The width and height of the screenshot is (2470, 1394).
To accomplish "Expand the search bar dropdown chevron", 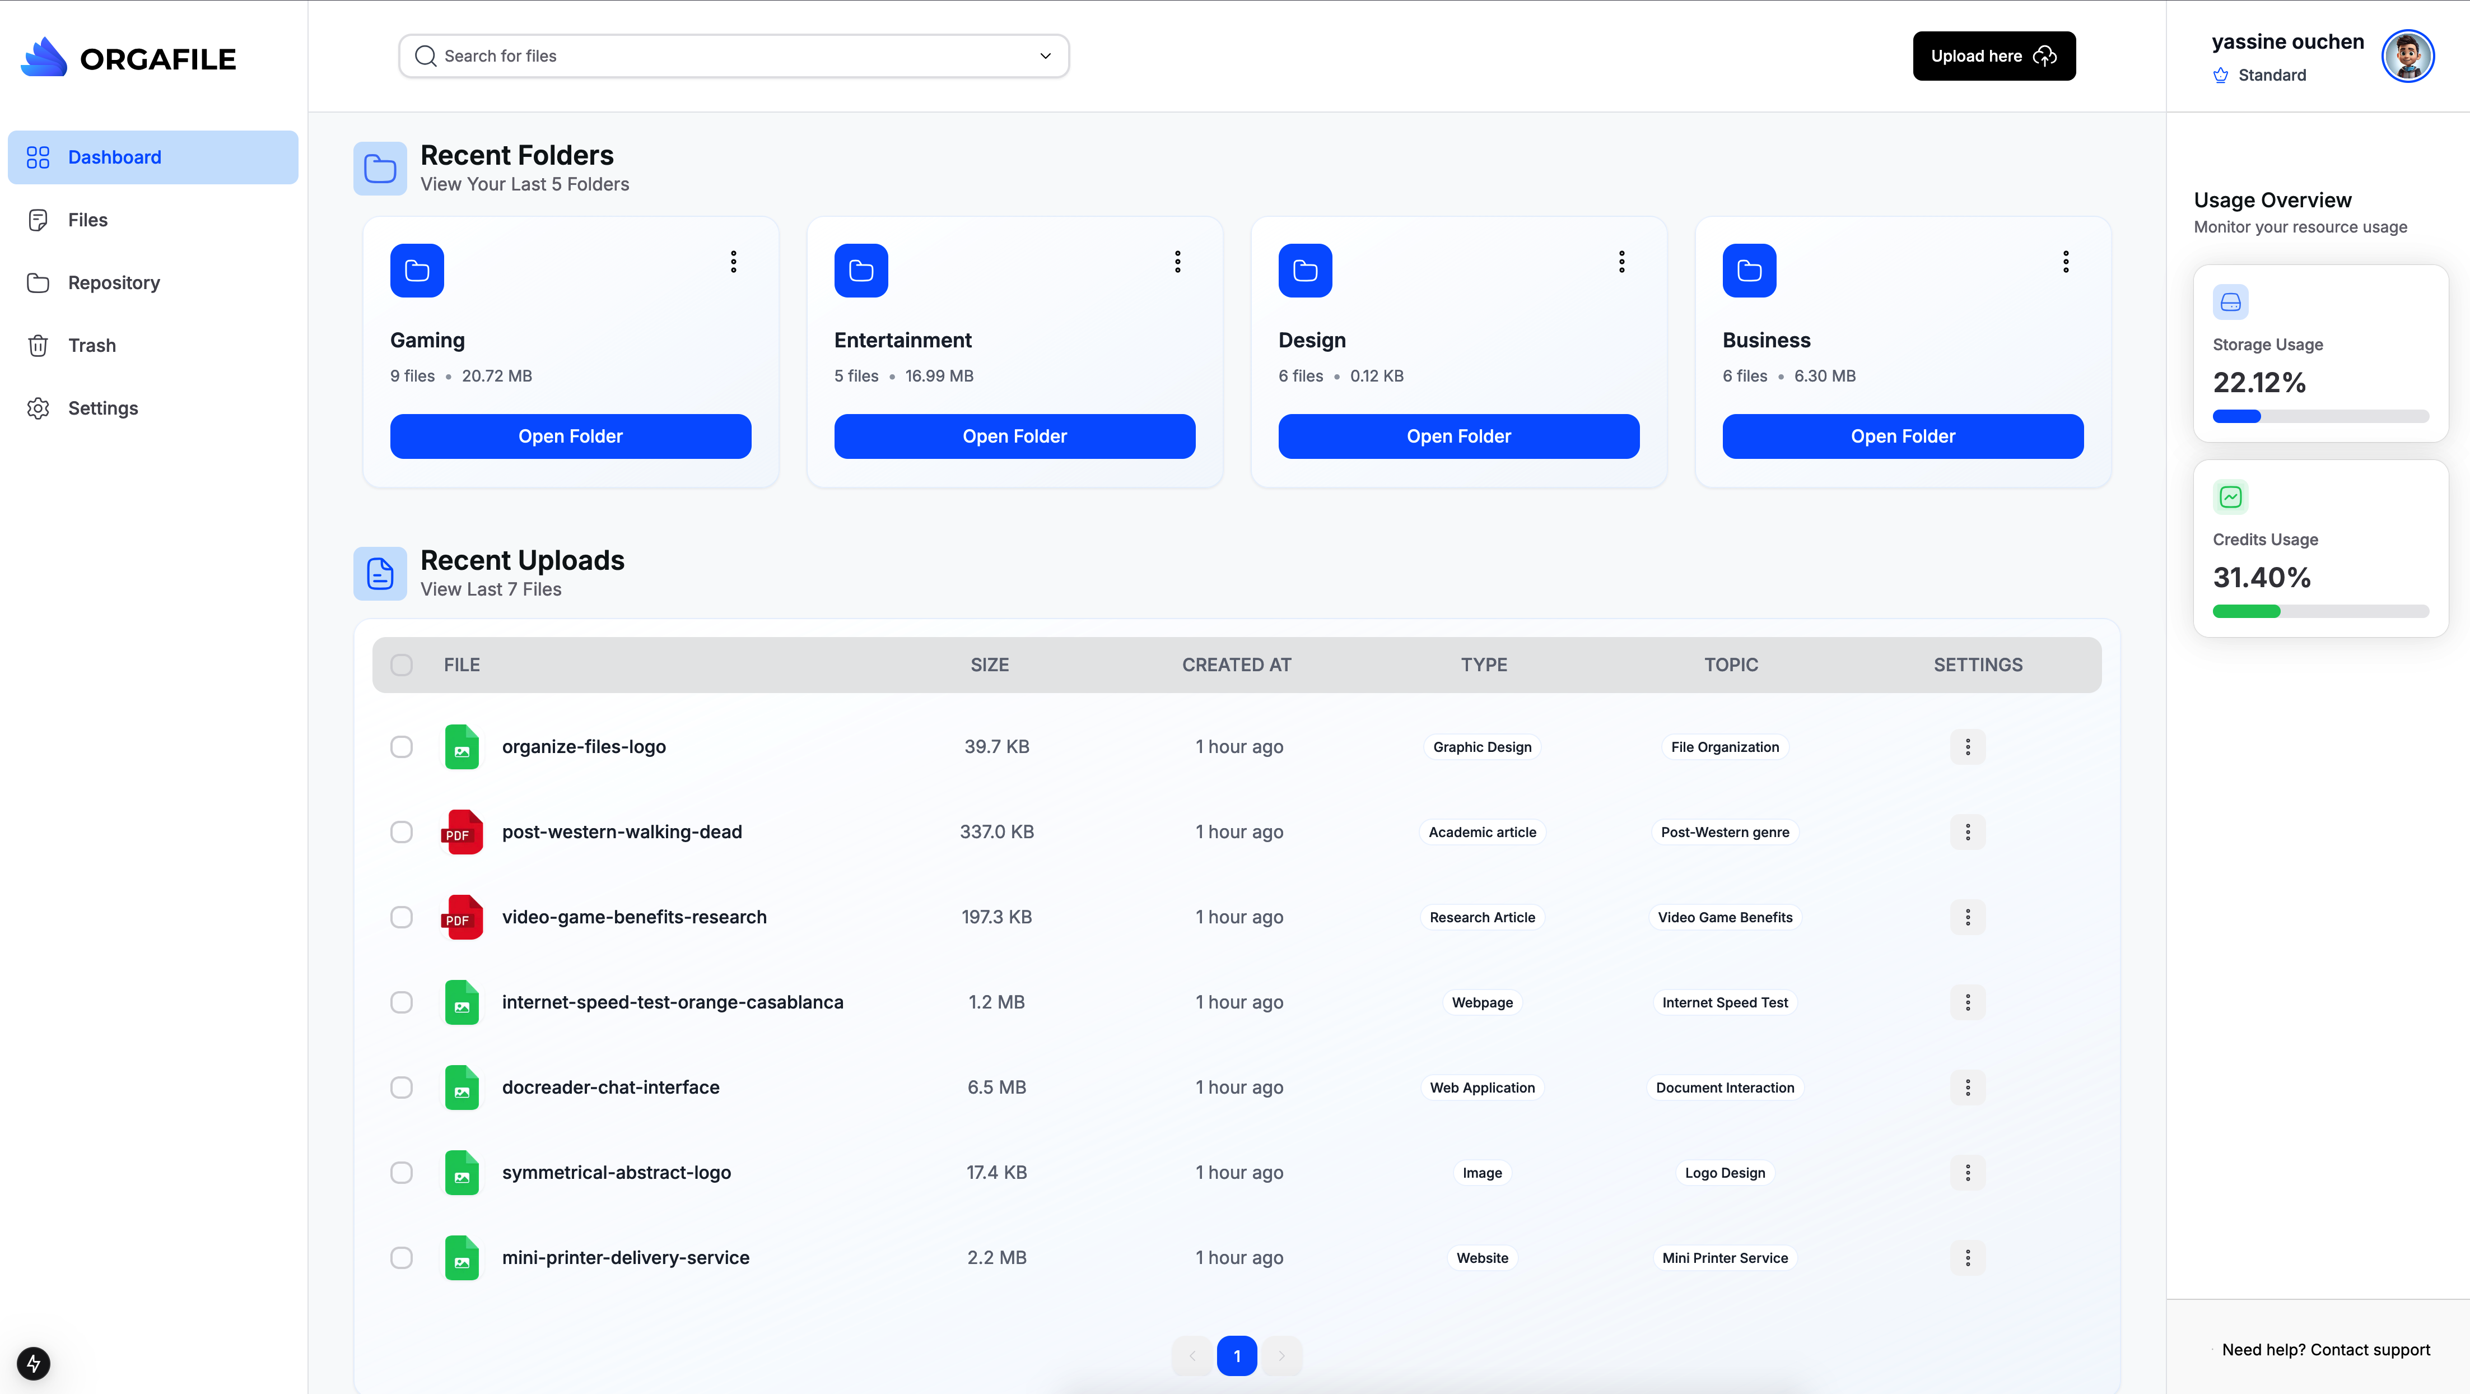I will point(1045,55).
